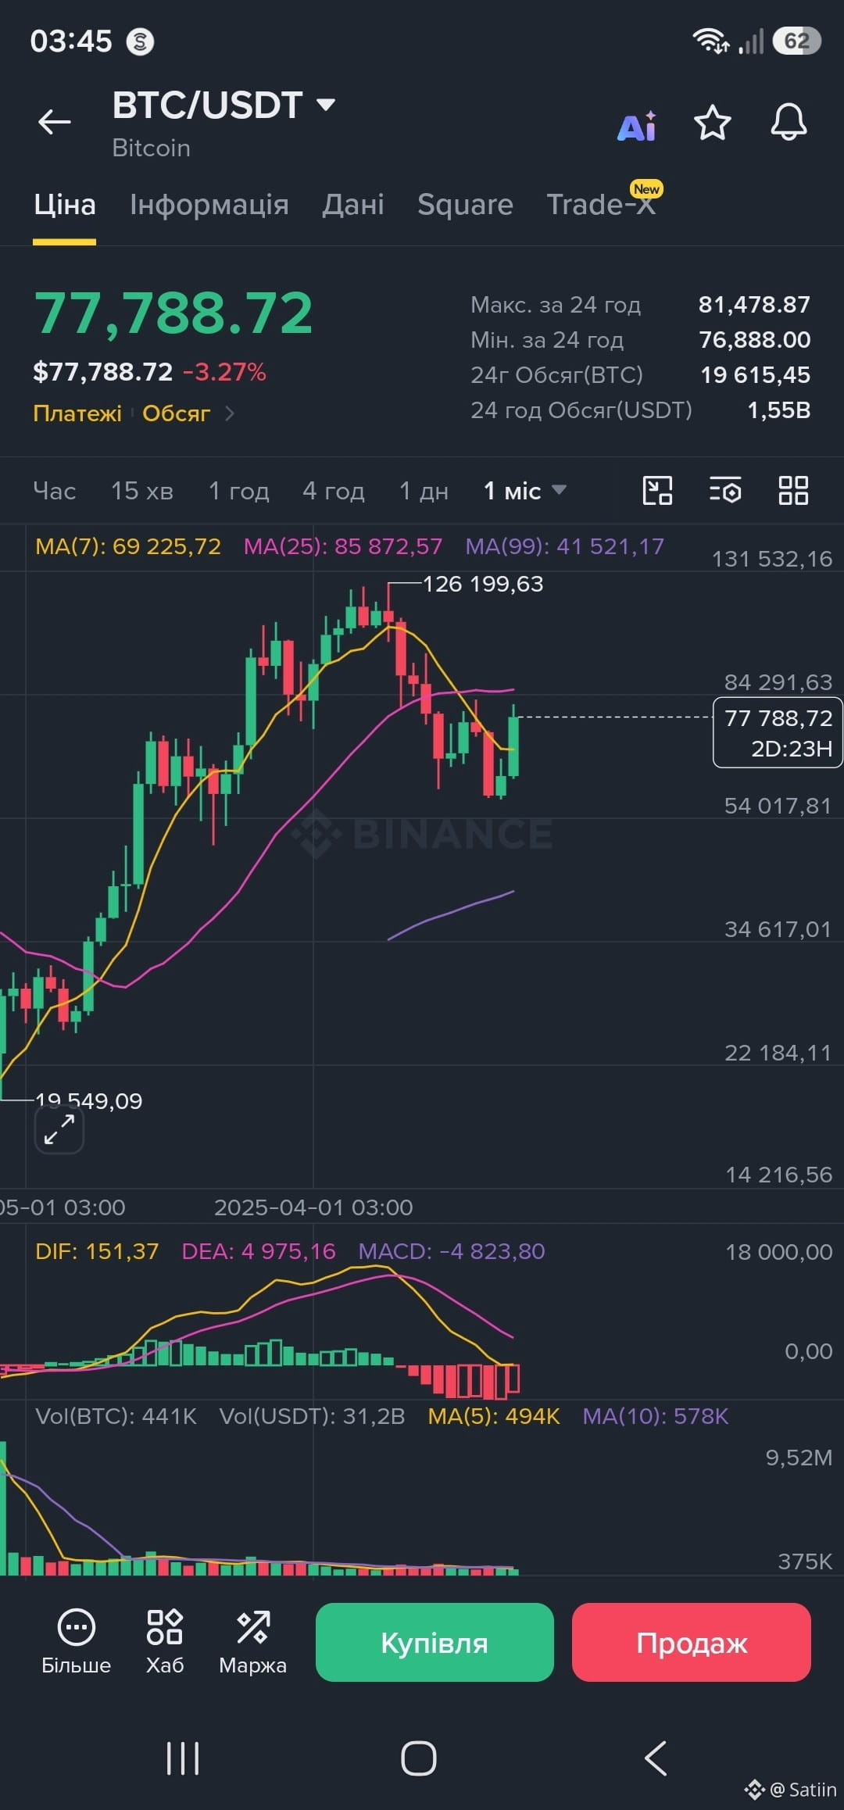
Task: Tap DEA 4 975,16 label
Action: (x=259, y=1251)
